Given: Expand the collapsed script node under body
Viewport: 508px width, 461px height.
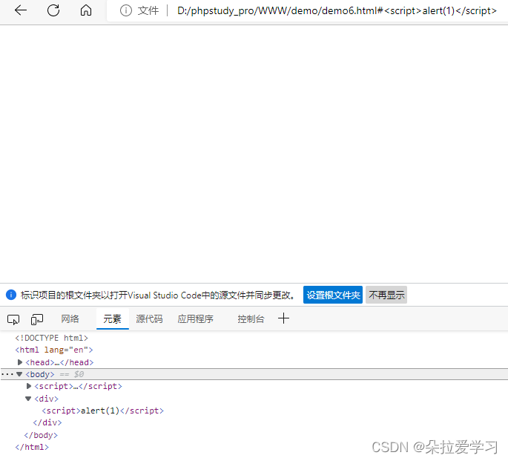Looking at the screenshot, I should (x=29, y=386).
